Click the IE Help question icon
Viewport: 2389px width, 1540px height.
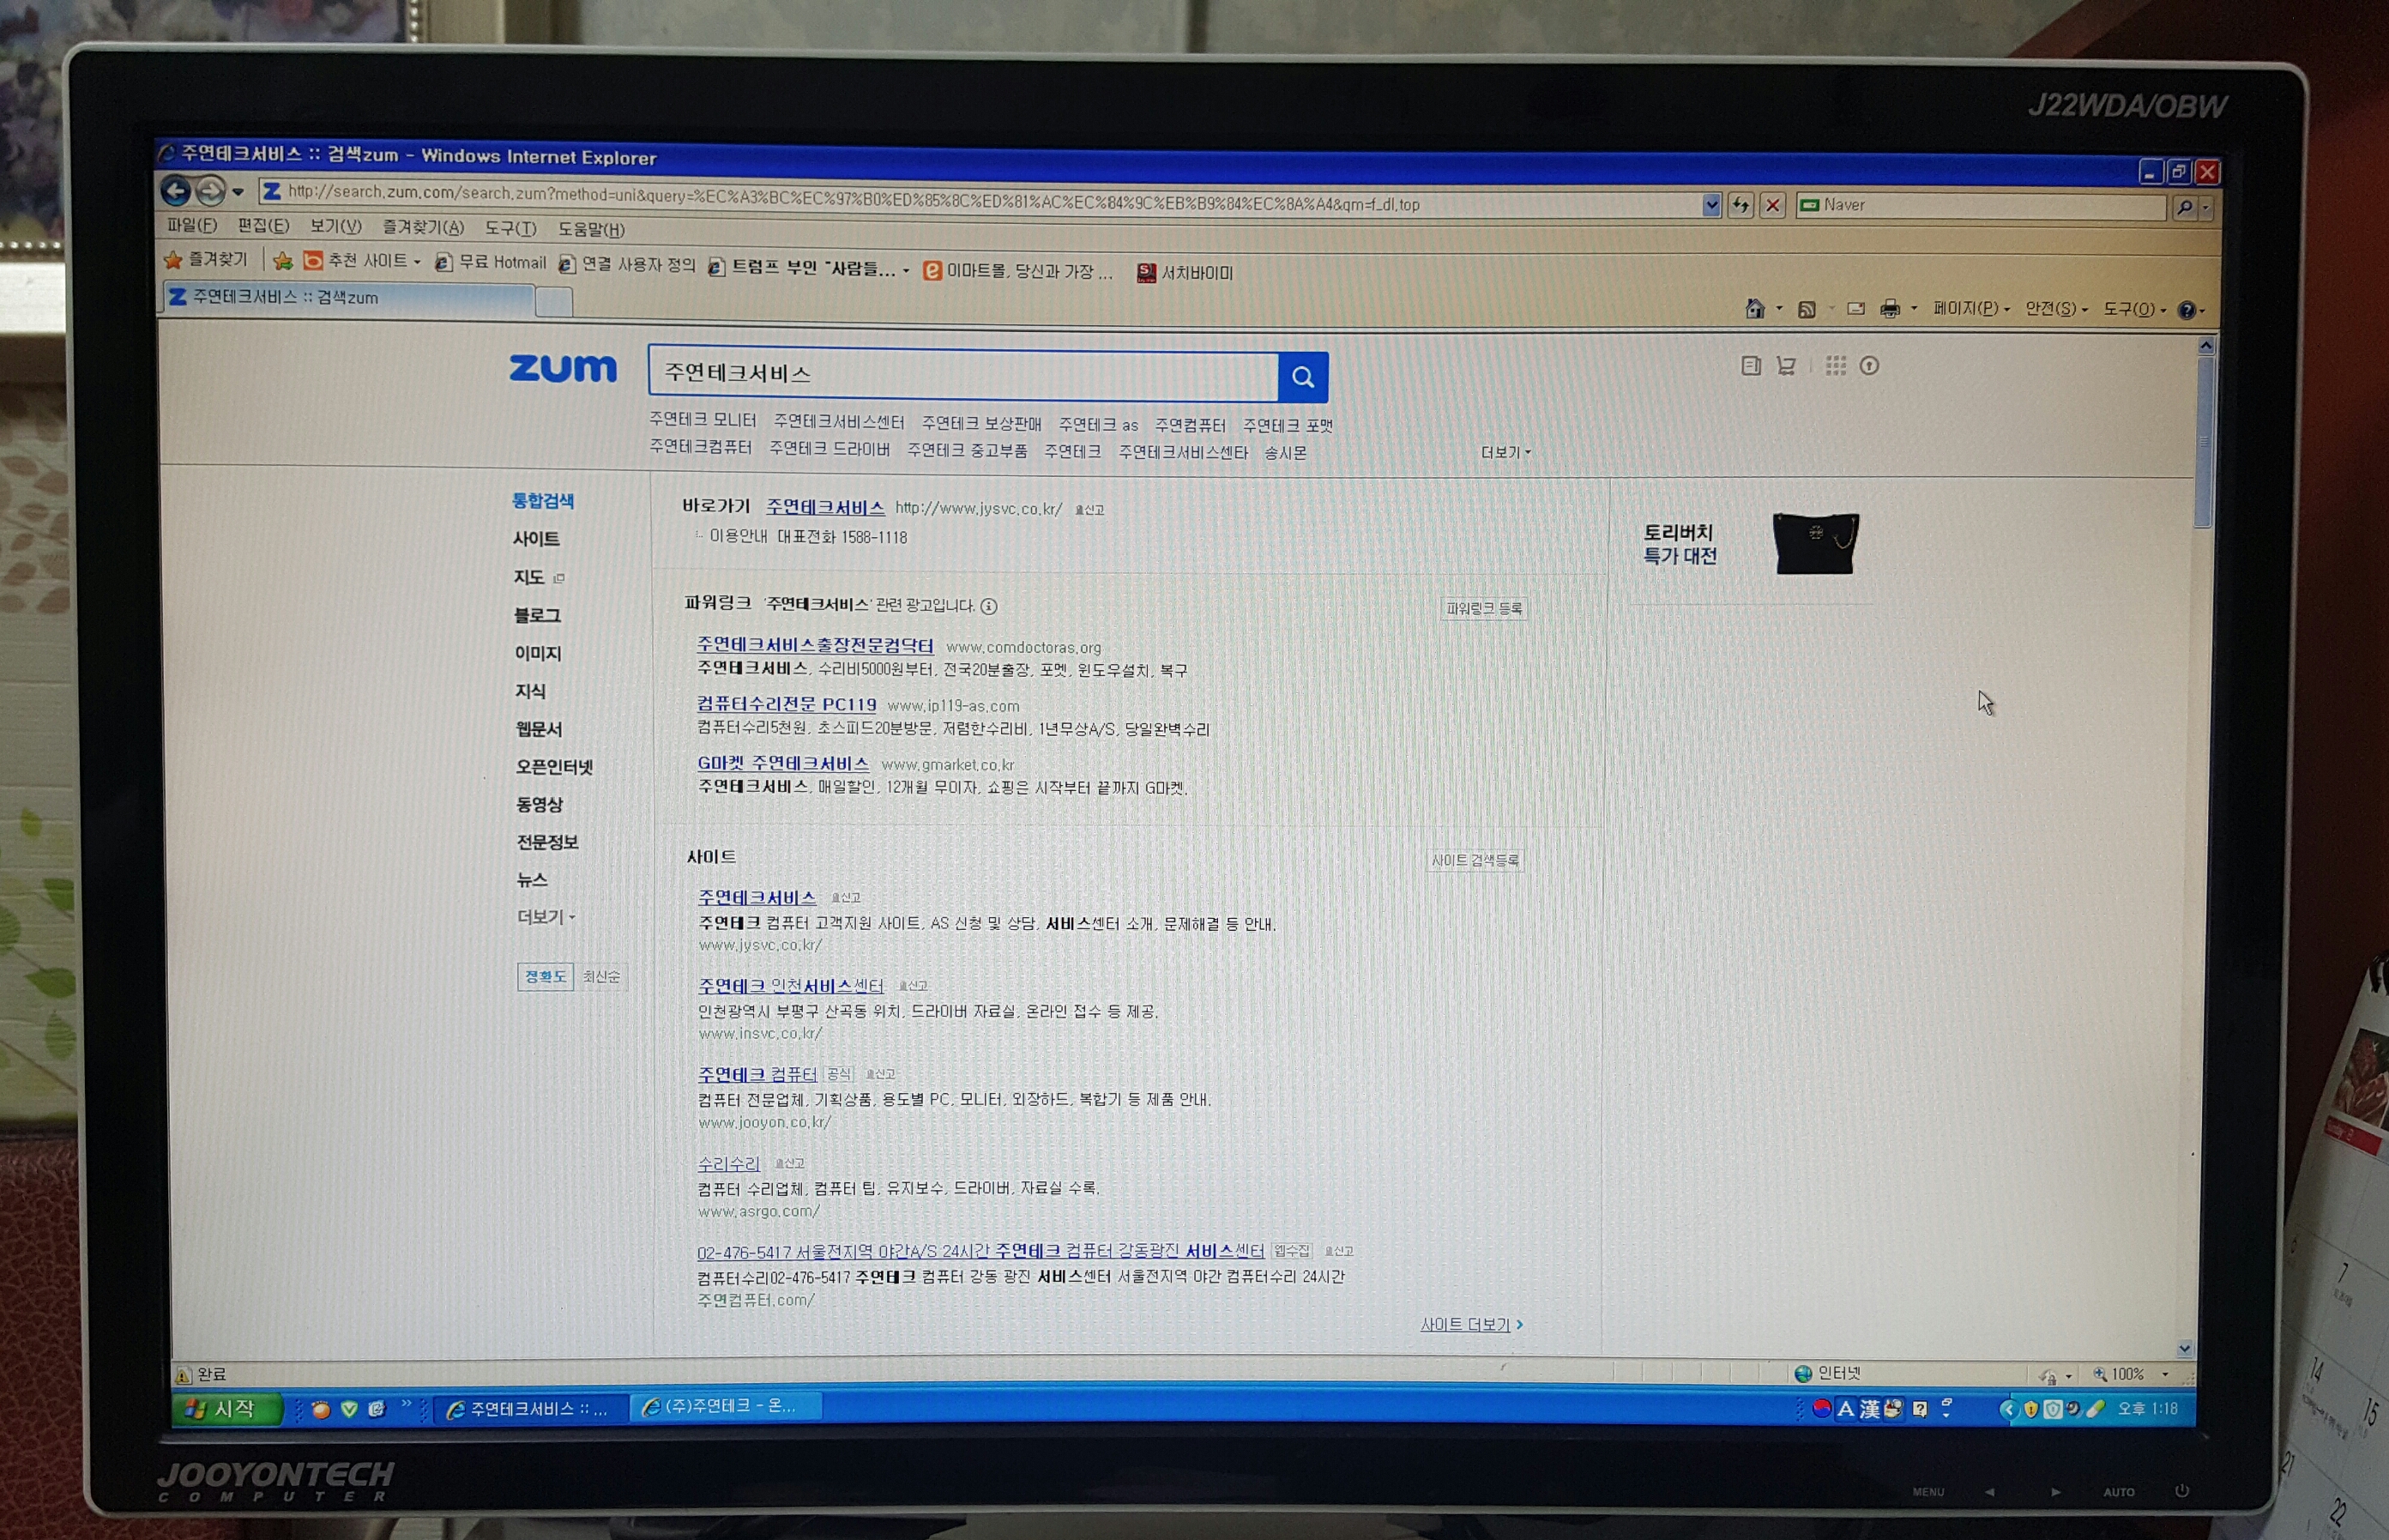click(x=2186, y=310)
